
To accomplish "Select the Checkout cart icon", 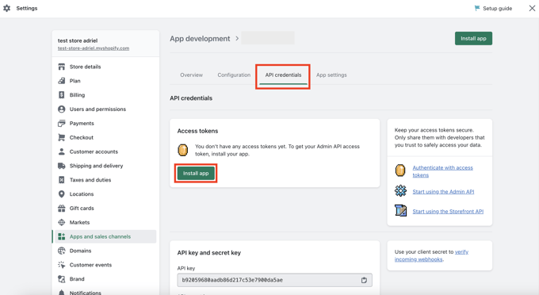I will click(x=62, y=137).
